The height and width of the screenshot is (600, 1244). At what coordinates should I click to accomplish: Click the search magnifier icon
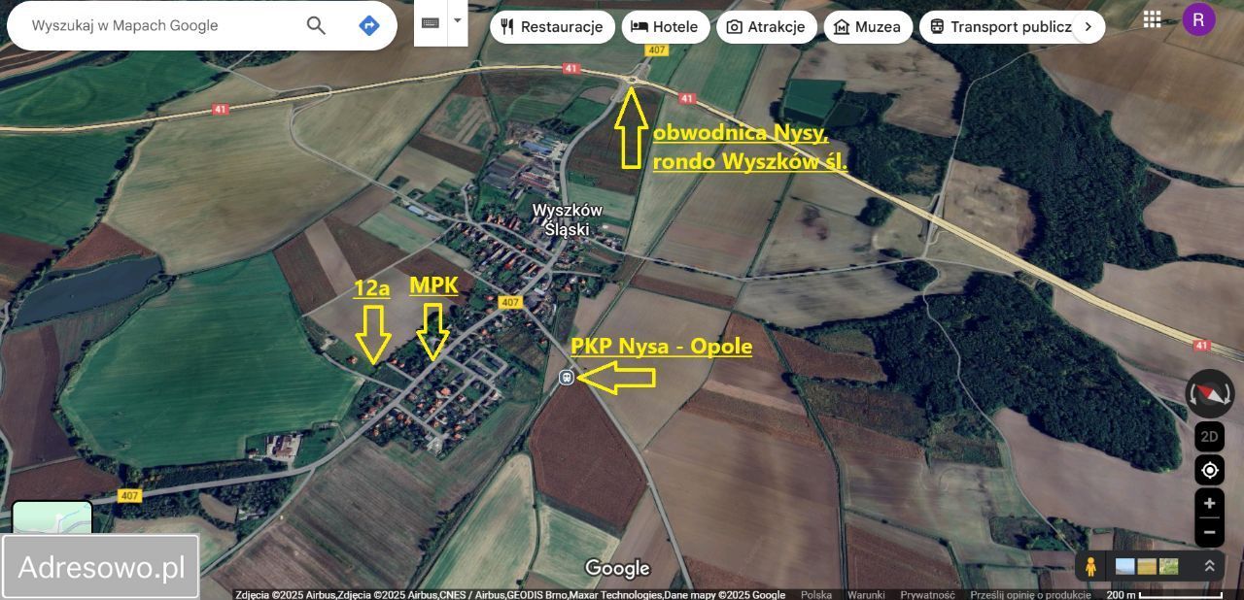[x=315, y=25]
